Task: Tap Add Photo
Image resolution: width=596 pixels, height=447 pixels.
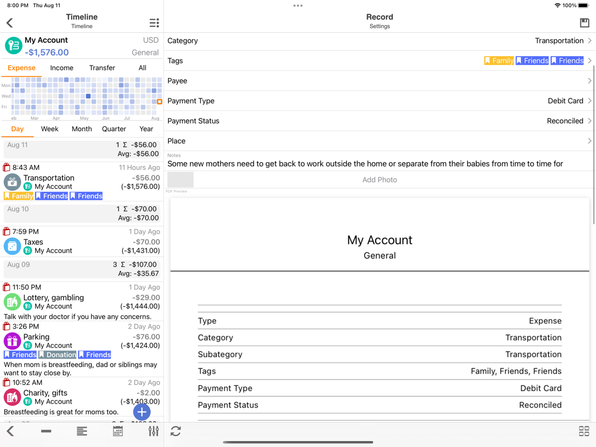Action: (379, 180)
